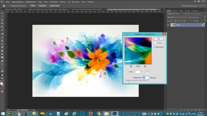Toggle type layer filter in Layers panel
The image size is (207, 116).
[x=192, y=14]
